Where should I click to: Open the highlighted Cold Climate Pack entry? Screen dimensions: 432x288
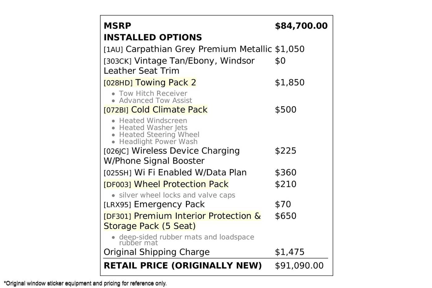point(156,110)
